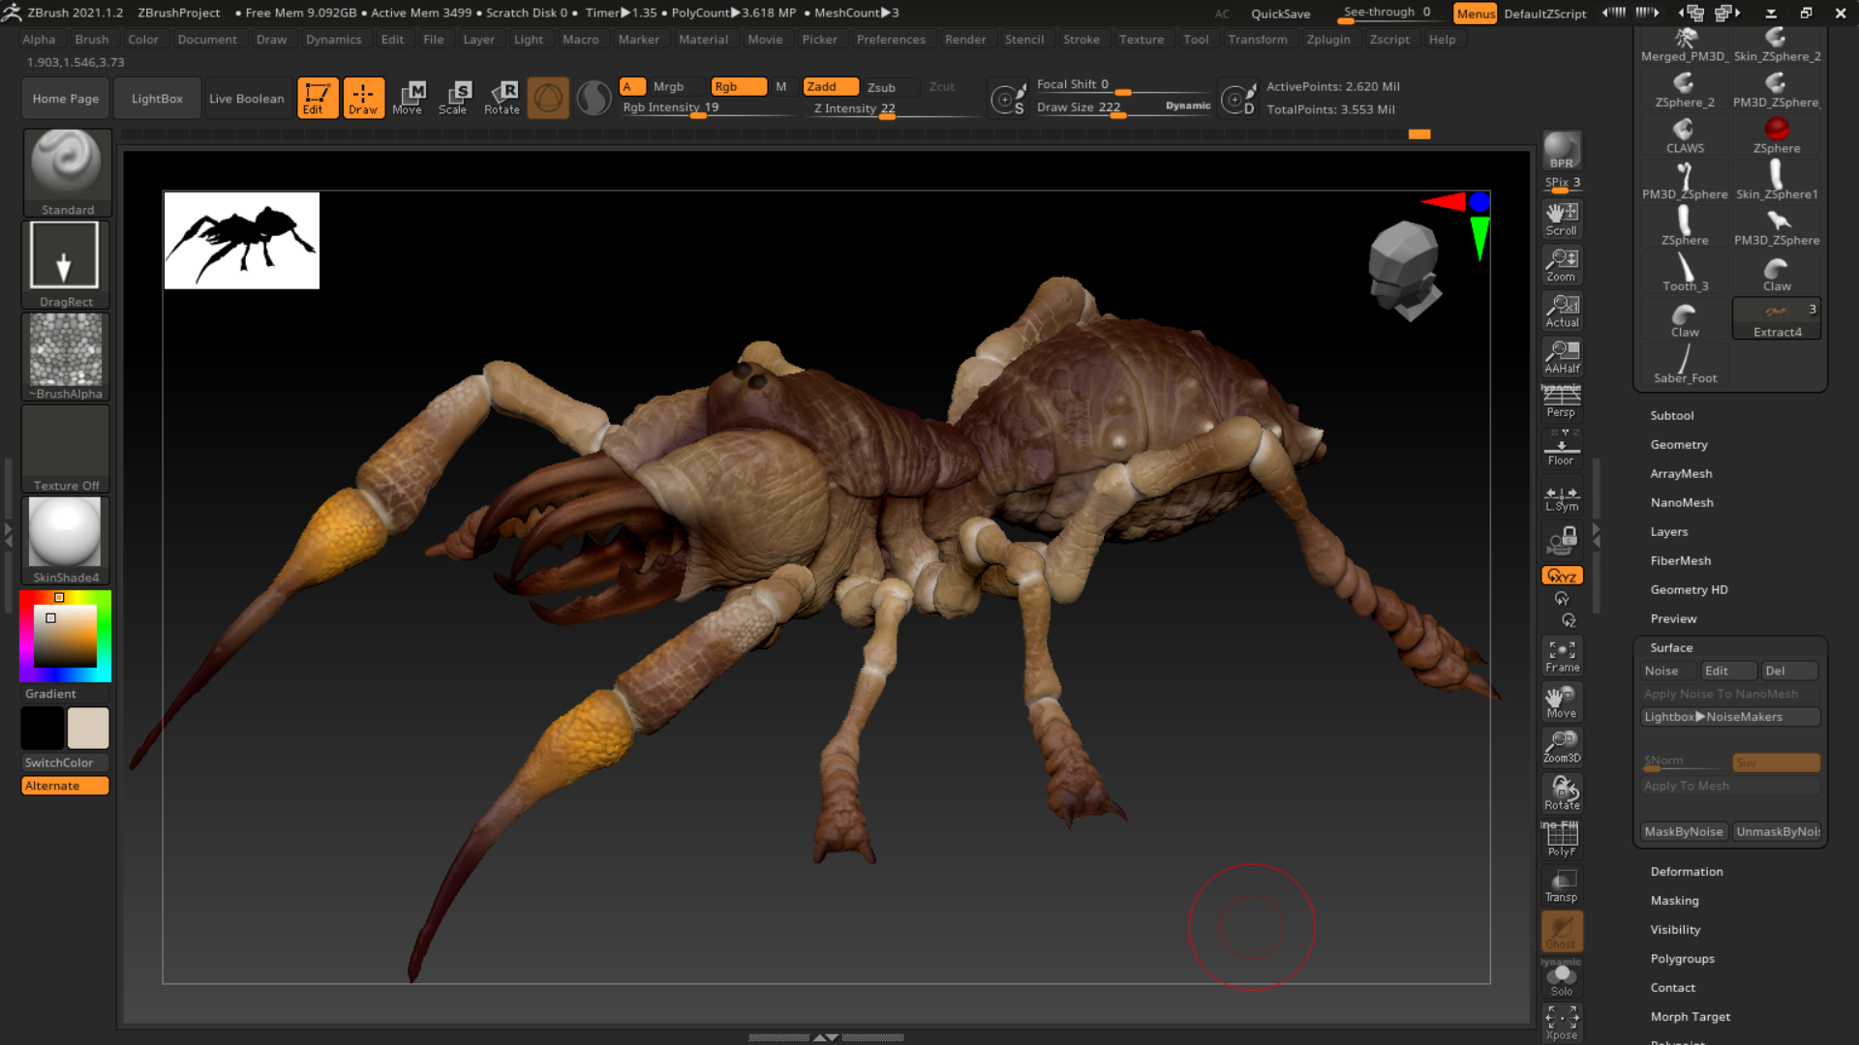Expand the Masking section
Image resolution: width=1859 pixels, height=1045 pixels.
point(1674,900)
